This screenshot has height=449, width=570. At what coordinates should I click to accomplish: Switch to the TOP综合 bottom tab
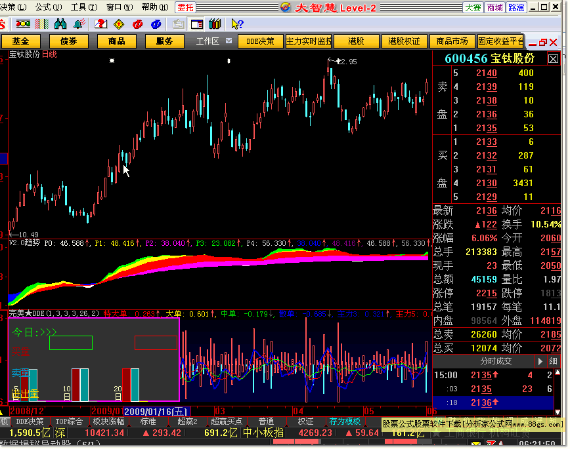pos(69,421)
